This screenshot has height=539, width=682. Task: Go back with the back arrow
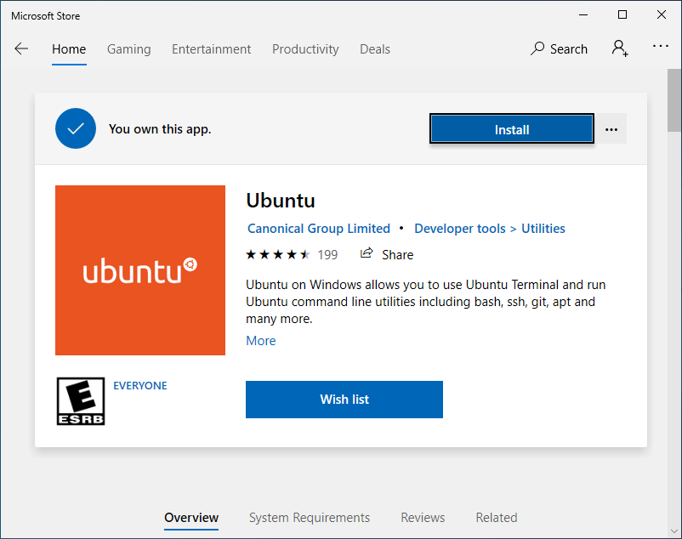point(21,48)
